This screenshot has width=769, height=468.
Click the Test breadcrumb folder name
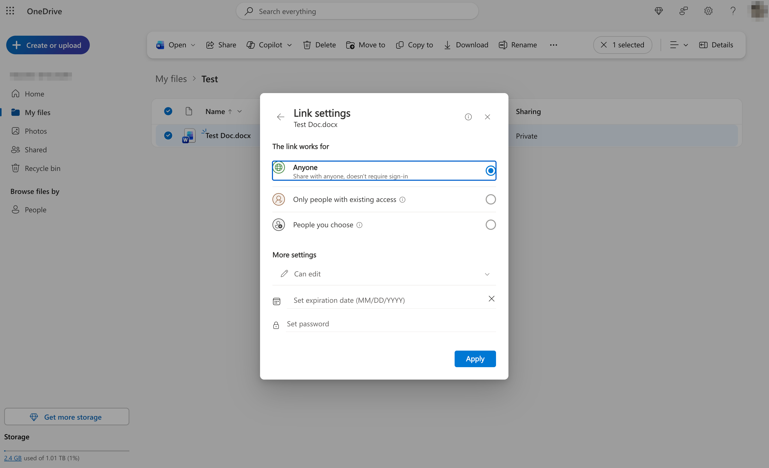coord(209,79)
